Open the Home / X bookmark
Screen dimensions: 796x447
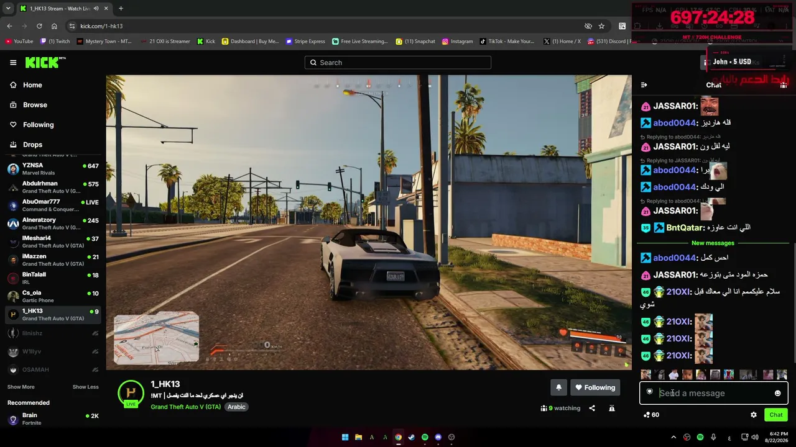562,42
